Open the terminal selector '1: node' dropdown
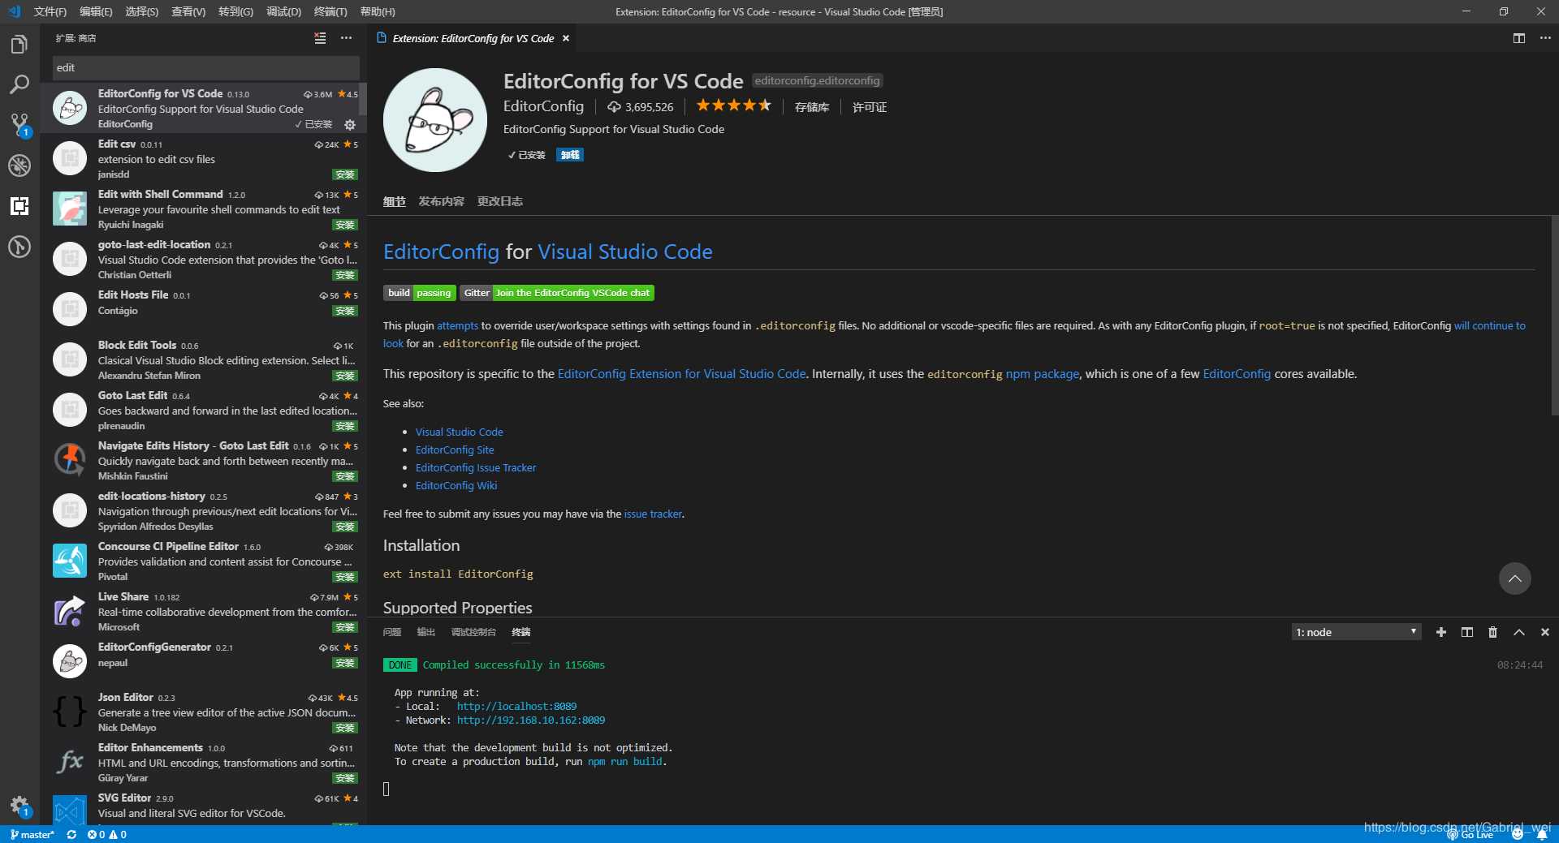The width and height of the screenshot is (1559, 843). coord(1356,632)
